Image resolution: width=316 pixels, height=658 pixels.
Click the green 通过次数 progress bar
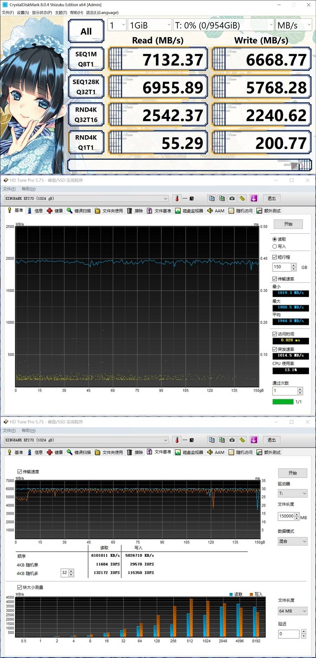(283, 402)
